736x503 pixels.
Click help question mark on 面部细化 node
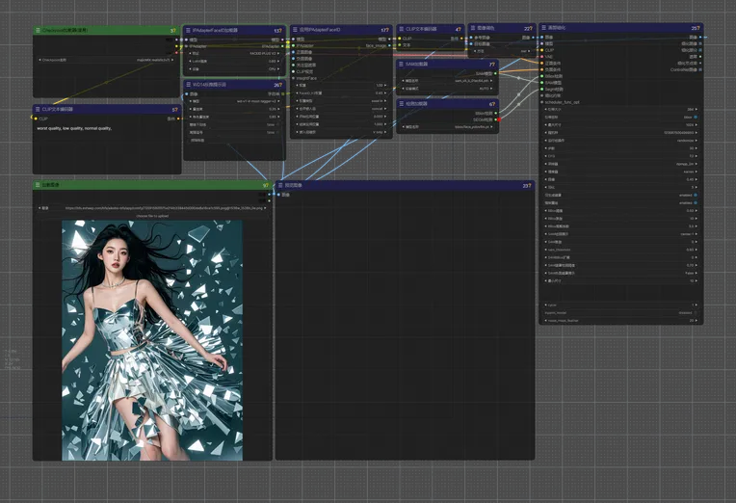698,28
